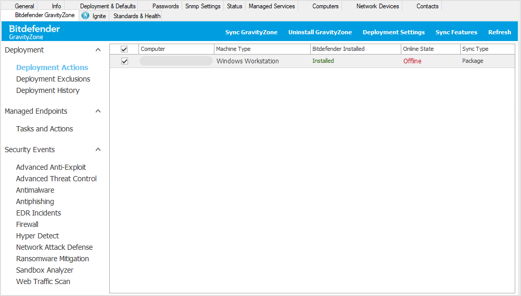This screenshot has height=296, width=521.
Task: Click the Refresh button
Action: point(500,32)
